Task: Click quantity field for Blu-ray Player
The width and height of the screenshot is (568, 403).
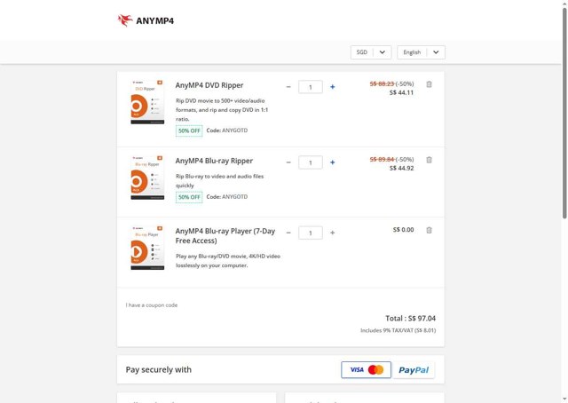Action: (311, 233)
